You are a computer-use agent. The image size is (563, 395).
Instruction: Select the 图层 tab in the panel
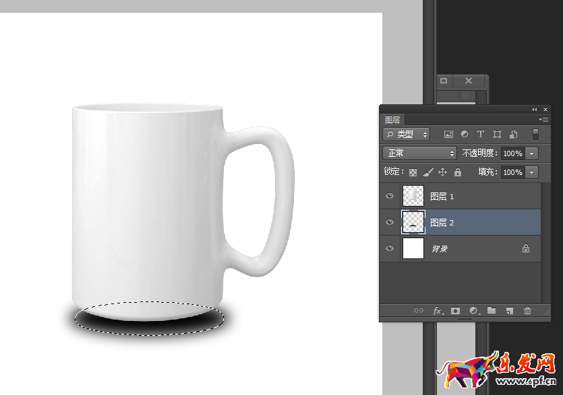coord(392,120)
